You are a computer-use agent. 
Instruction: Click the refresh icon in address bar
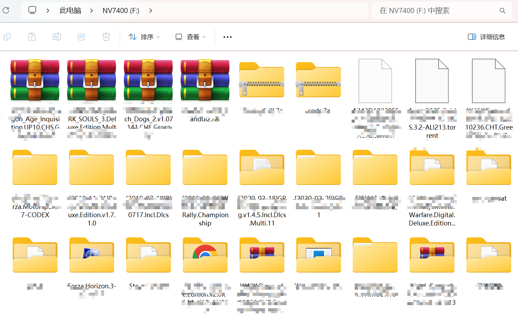[x=6, y=11]
